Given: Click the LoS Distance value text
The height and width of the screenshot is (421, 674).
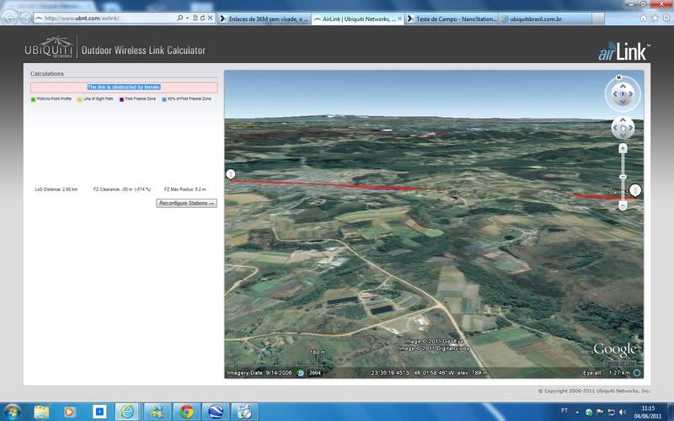Looking at the screenshot, I should (x=56, y=189).
